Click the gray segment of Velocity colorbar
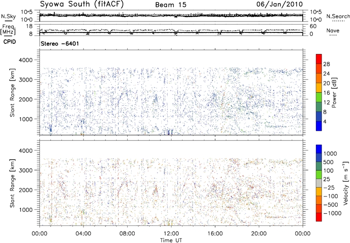The width and height of the screenshot is (350, 243). [x=319, y=183]
